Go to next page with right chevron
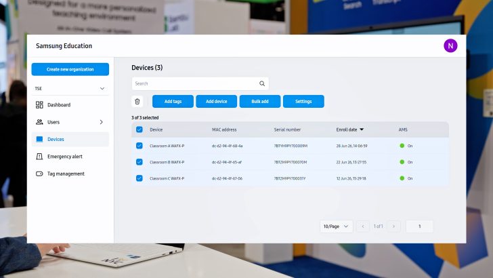The width and height of the screenshot is (493, 278). 393,226
